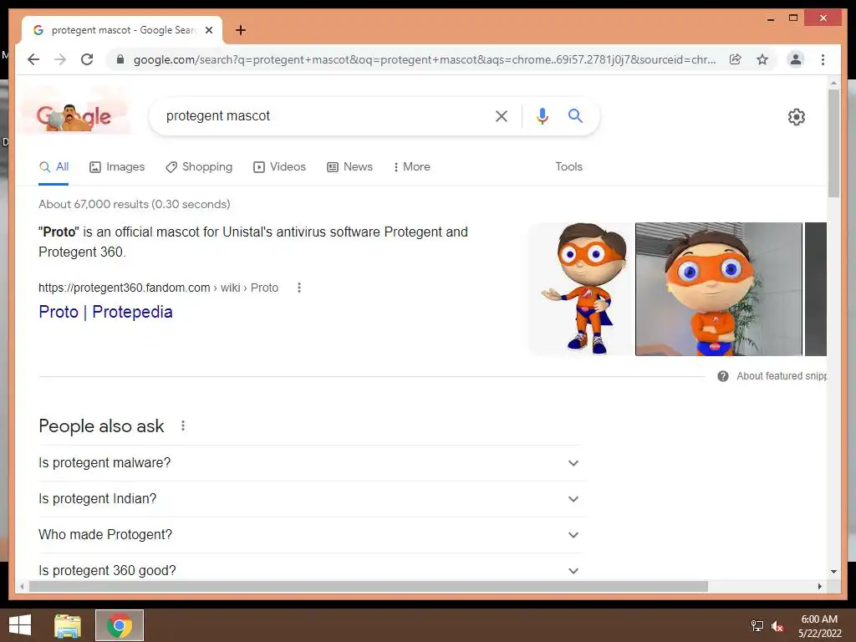The height and width of the screenshot is (642, 856).
Task: Open the full-body Proto mascot image
Action: click(x=581, y=289)
